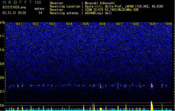Click the 'Receiver' field label
Viewport: 175px width, 111px height.
pyautogui.click(x=56, y=10)
